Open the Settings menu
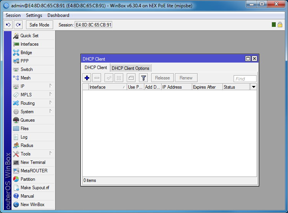This screenshot has width=288, height=213. [x=34, y=15]
